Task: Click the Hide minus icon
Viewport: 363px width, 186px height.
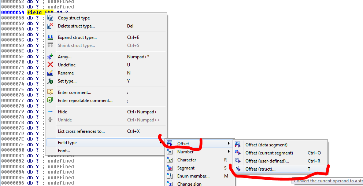Action: [x=51, y=112]
